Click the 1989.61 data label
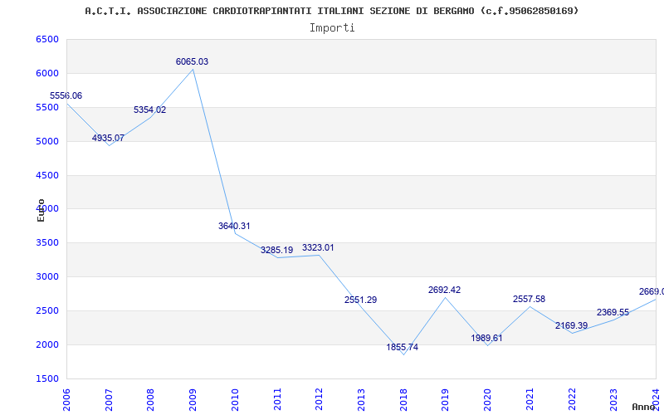Viewport: 664px width, 415px height. click(x=486, y=338)
